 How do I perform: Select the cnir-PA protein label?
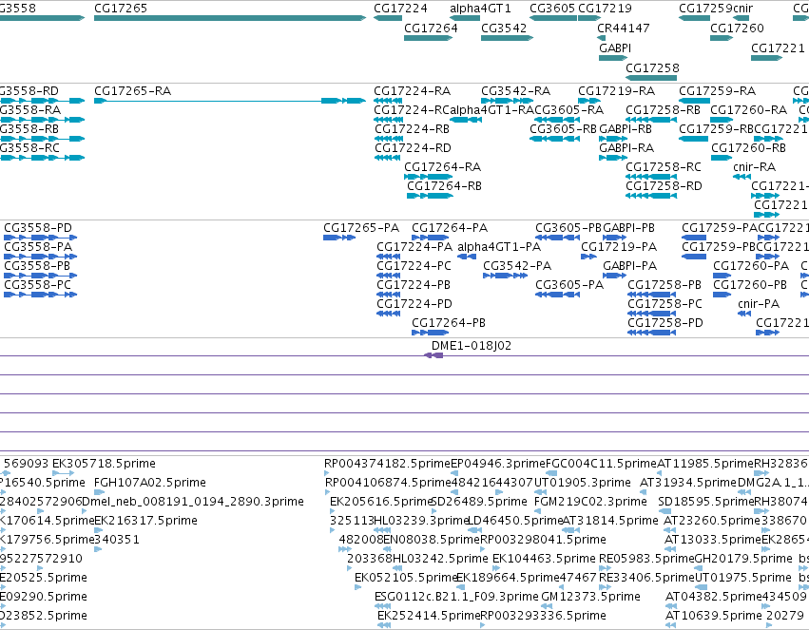[759, 304]
